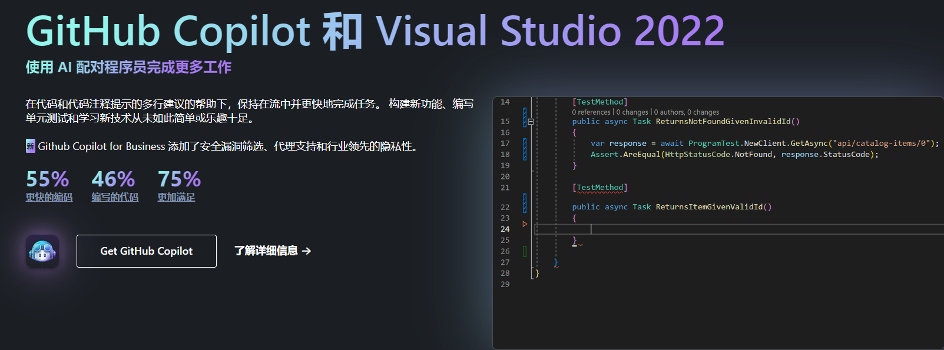Click the '0 references' CodeLens text
Image resolution: width=944 pixels, height=350 pixels.
[591, 112]
